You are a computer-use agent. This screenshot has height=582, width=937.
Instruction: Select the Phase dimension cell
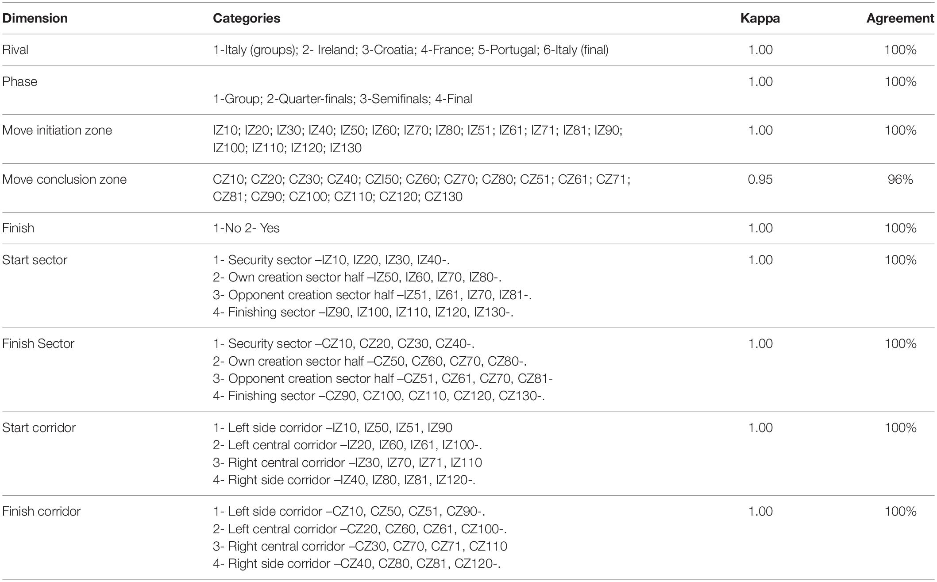click(20, 81)
